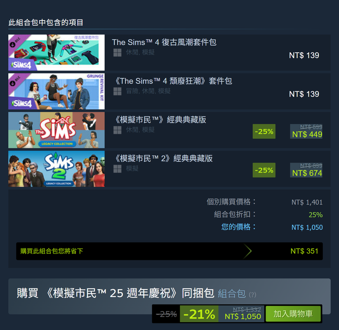This screenshot has width=339, height=330.
Task: Click the -25% badge for NT$ 449 item
Action: coord(264,131)
